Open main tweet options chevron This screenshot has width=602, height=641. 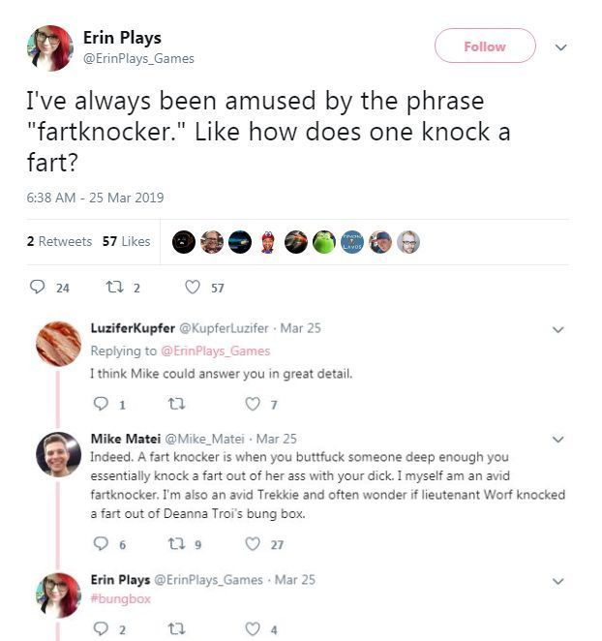[x=559, y=46]
